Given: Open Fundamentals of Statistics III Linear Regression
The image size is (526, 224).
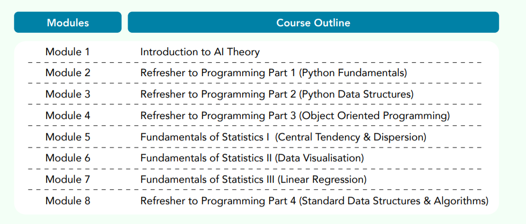Looking at the screenshot, I should (253, 180).
